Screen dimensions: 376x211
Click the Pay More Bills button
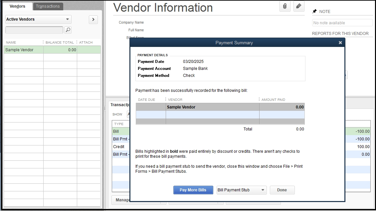tap(193, 190)
